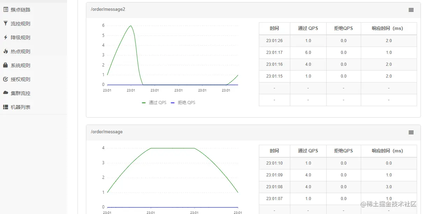Click 4.0 pass QPS in 23:01:09 row
423x214 pixels.
tap(308, 175)
